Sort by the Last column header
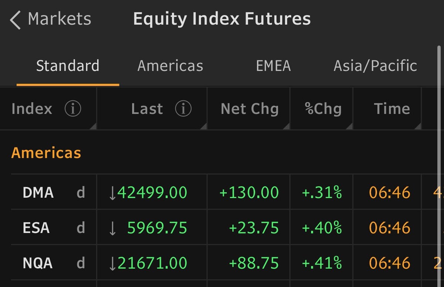The image size is (444, 287). (x=147, y=109)
